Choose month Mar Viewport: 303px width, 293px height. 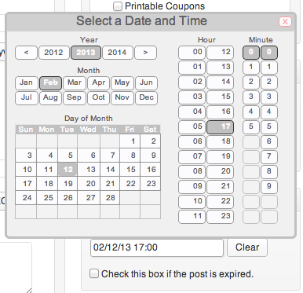click(75, 83)
